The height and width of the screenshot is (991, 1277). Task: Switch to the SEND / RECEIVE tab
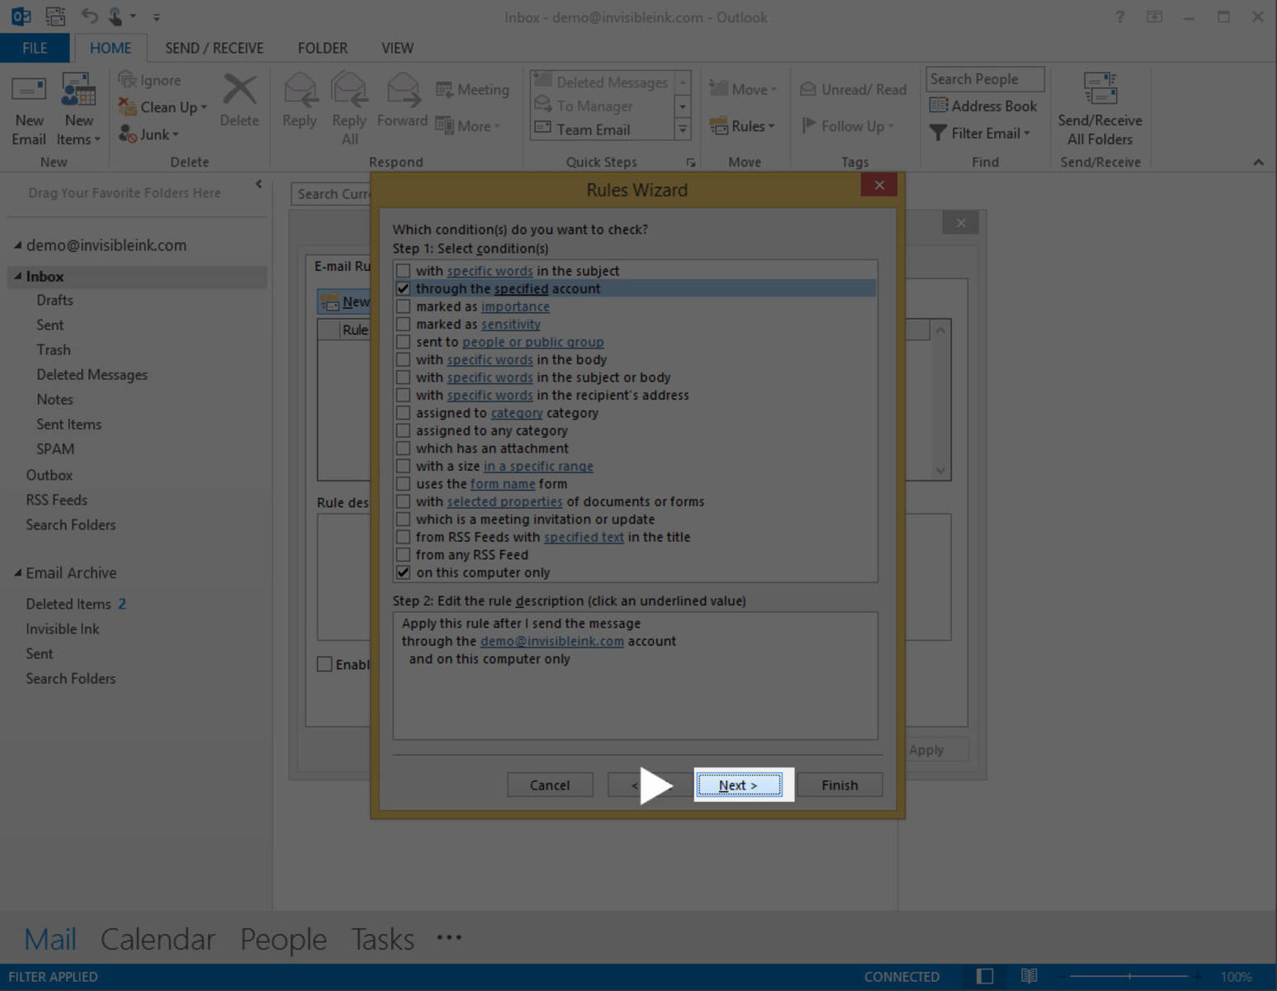(x=215, y=48)
